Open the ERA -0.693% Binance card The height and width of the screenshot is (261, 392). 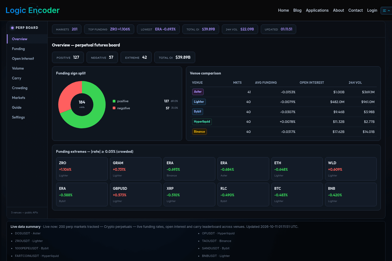189,169
